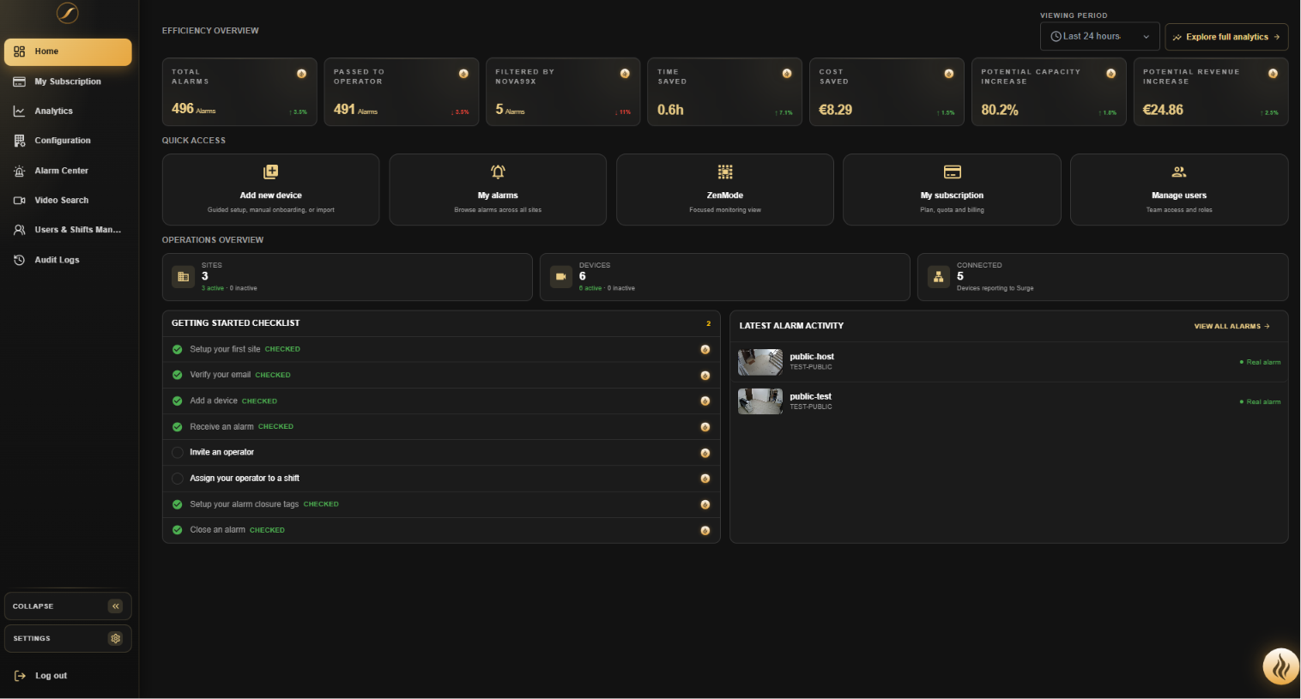The width and height of the screenshot is (1301, 699).
Task: Click info icon on Invite an operator row
Action: click(x=705, y=453)
